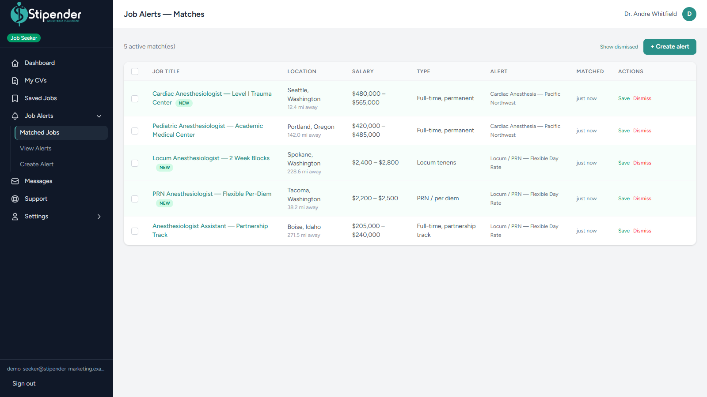The height and width of the screenshot is (397, 707).
Task: Save the Anesthesiologist Assistant job
Action: 624,231
